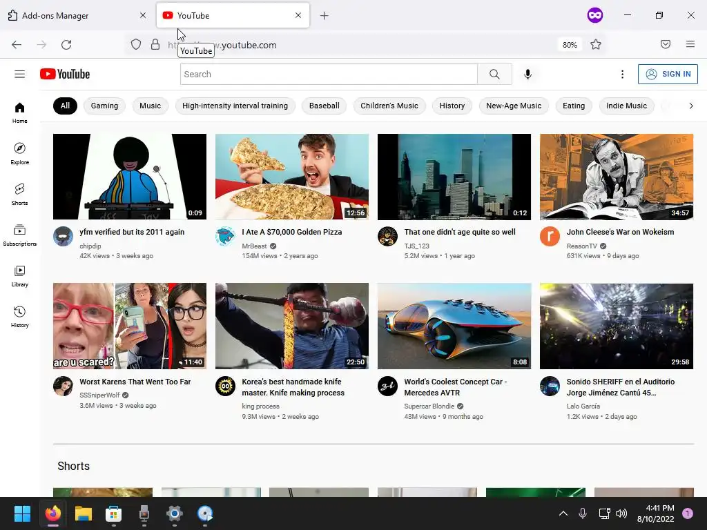Screen dimensions: 707x530
Task: Open Explore in the sidebar
Action: [19, 153]
